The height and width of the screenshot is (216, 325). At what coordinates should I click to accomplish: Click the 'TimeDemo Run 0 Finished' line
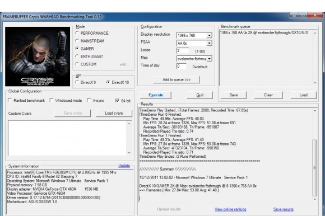tap(161, 114)
